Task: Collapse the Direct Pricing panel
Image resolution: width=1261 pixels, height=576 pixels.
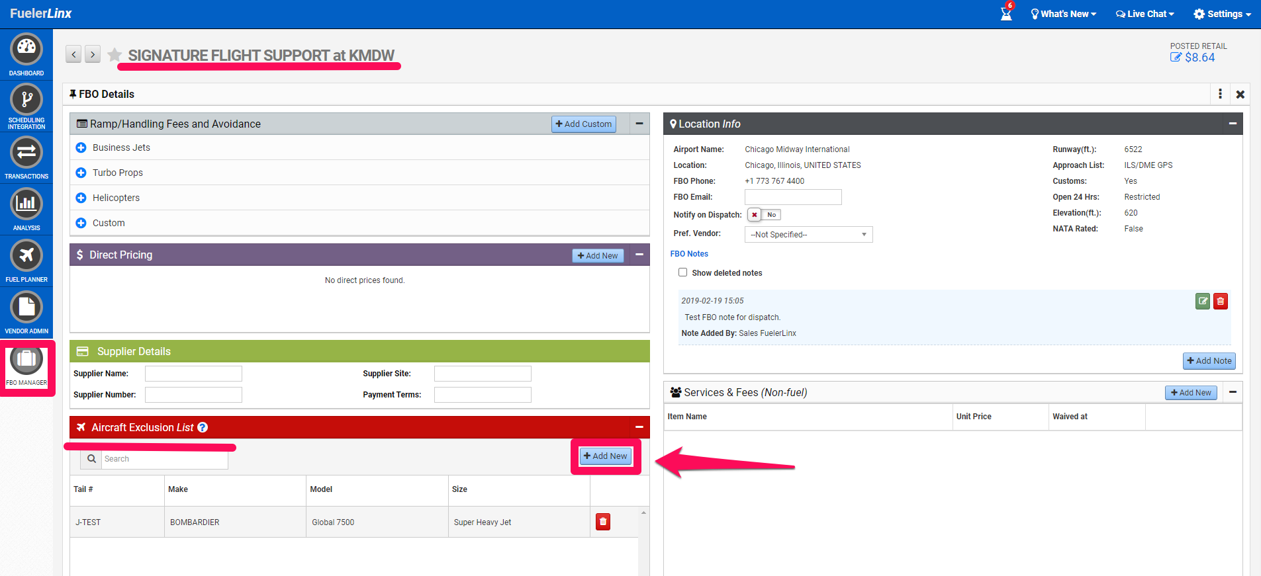Action: pos(639,255)
